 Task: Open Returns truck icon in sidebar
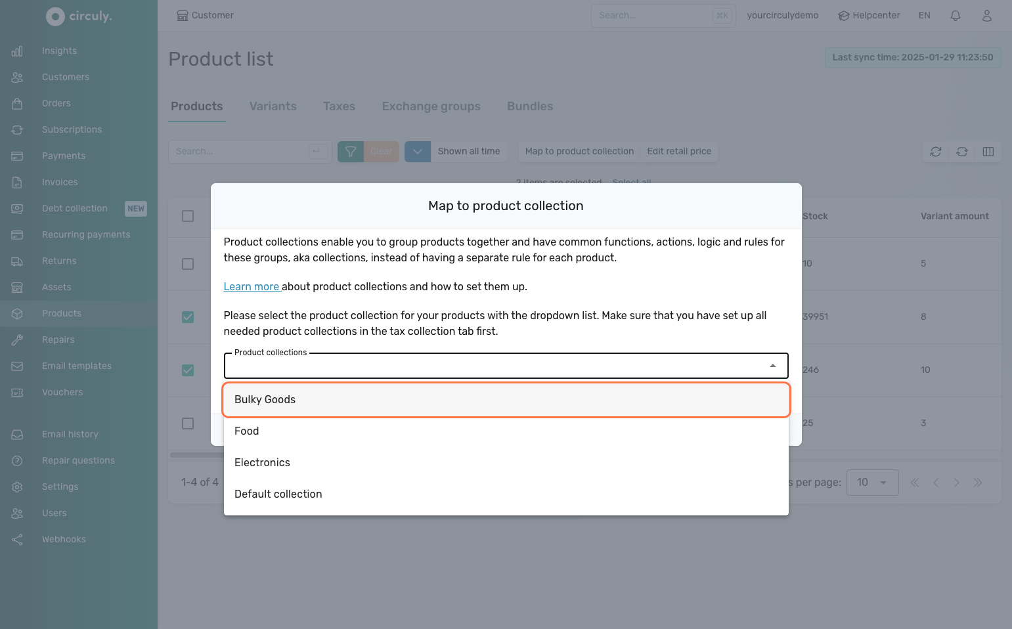[17, 261]
